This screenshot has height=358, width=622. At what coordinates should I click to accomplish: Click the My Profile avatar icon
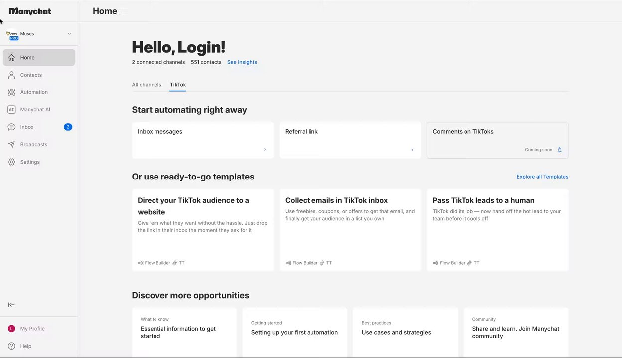(x=11, y=329)
